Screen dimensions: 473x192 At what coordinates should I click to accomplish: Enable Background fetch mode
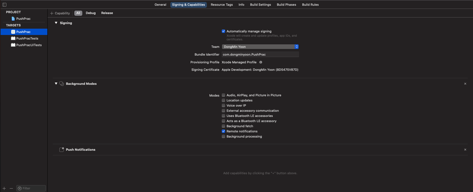click(223, 126)
